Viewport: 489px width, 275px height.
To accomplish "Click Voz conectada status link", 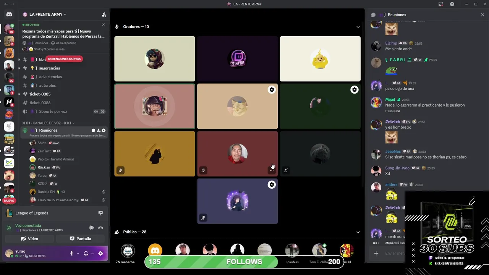I will coord(28,226).
